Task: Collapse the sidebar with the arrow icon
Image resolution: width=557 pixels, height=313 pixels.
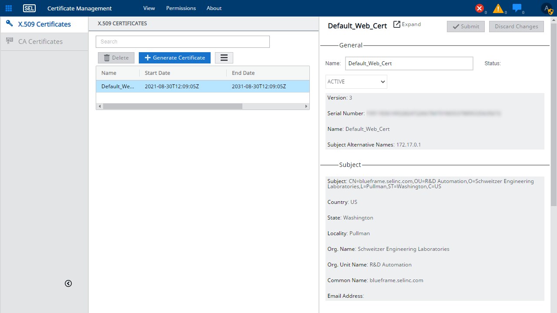Action: pos(68,283)
